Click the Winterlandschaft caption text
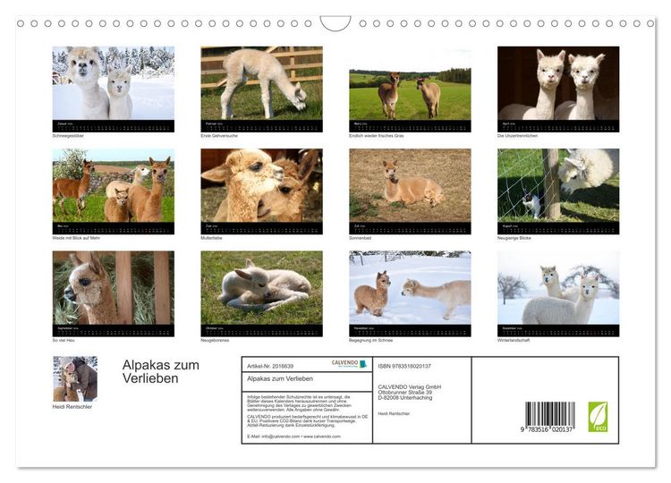Image resolution: width=671 pixels, height=483 pixels. [x=514, y=340]
